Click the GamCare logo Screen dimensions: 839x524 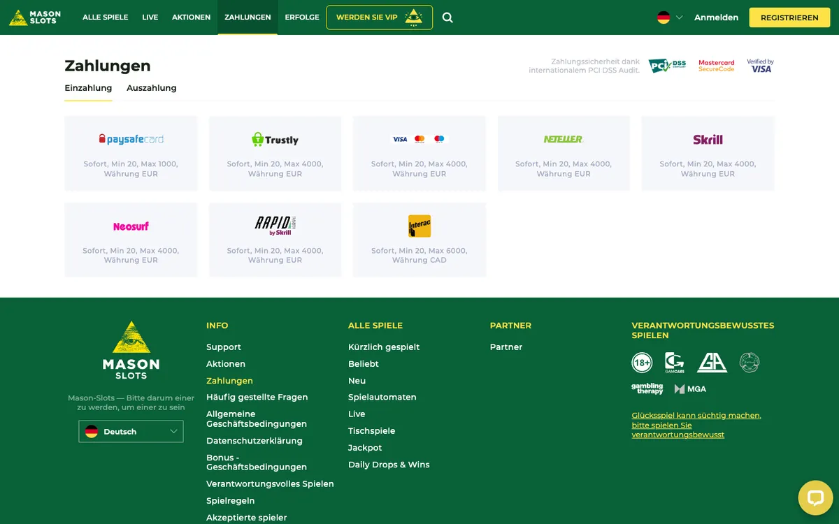pos(674,363)
